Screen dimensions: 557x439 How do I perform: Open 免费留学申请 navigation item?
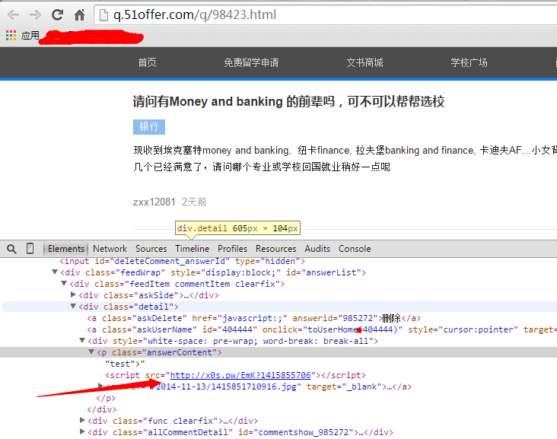251,62
